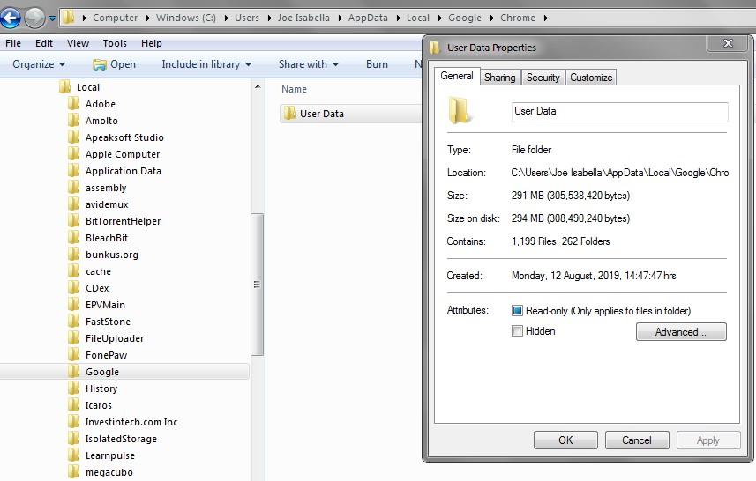Click the Amolto folder icon
The height and width of the screenshot is (481, 756).
(x=73, y=121)
